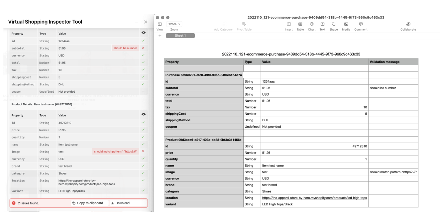Click the green check on the shippingMethod row
This screenshot has height=216, width=444.
[x=143, y=84]
